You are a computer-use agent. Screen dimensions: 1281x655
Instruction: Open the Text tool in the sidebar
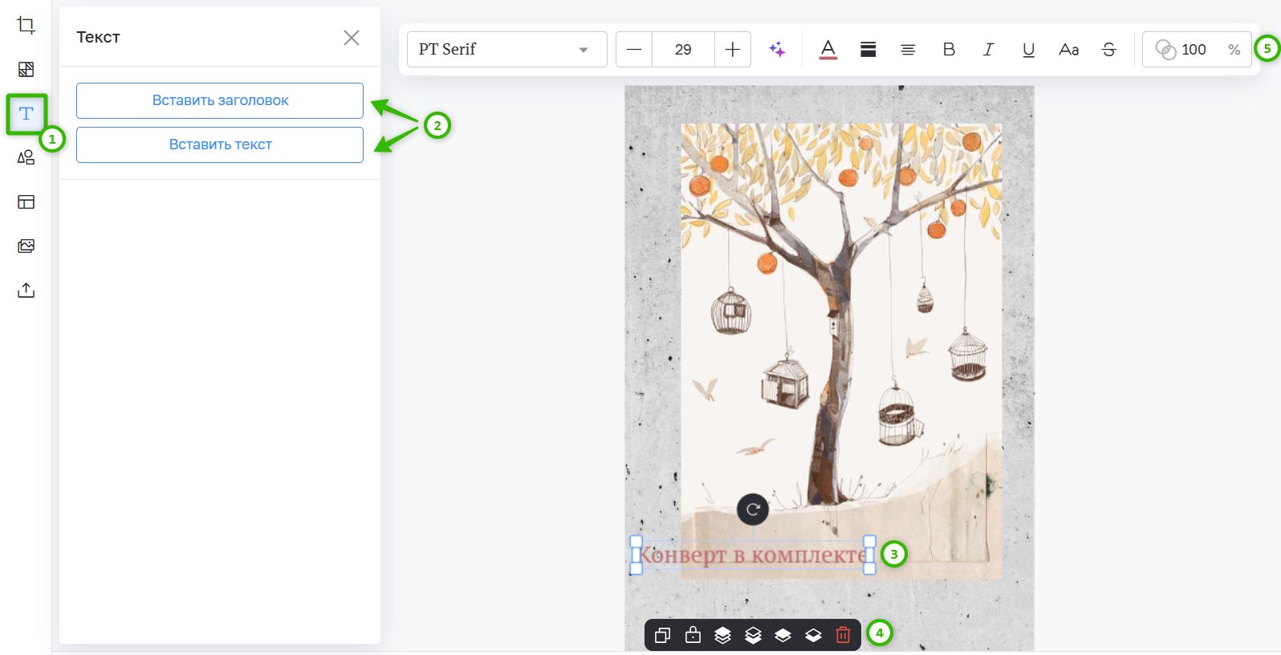[26, 113]
